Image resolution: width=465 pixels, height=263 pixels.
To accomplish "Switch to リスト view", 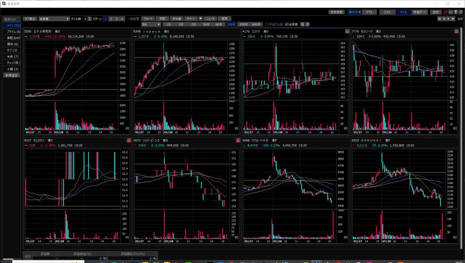I will (x=387, y=12).
